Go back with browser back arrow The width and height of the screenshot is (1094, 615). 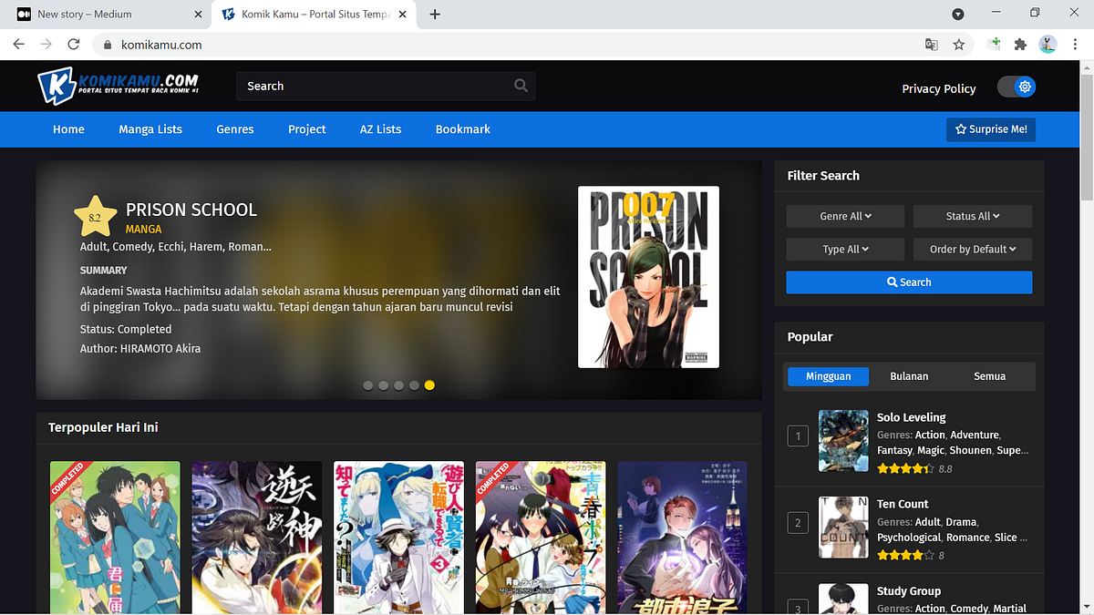click(18, 44)
